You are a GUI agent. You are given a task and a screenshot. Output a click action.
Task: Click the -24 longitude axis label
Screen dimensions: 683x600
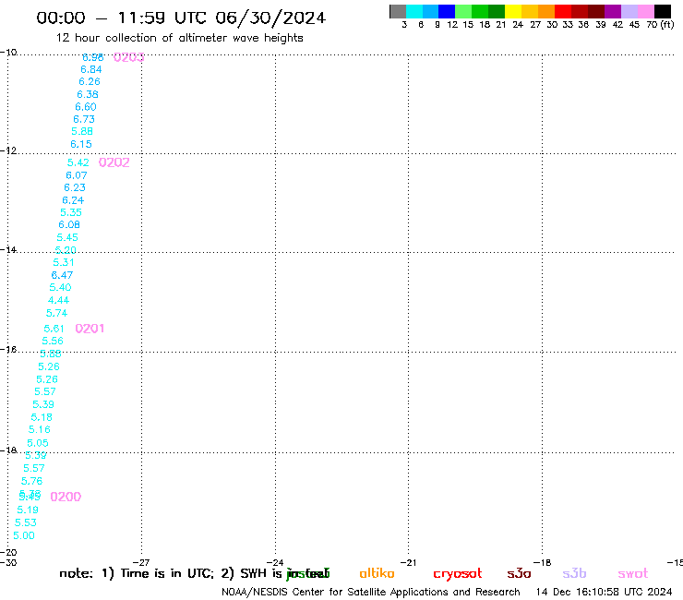click(x=275, y=562)
